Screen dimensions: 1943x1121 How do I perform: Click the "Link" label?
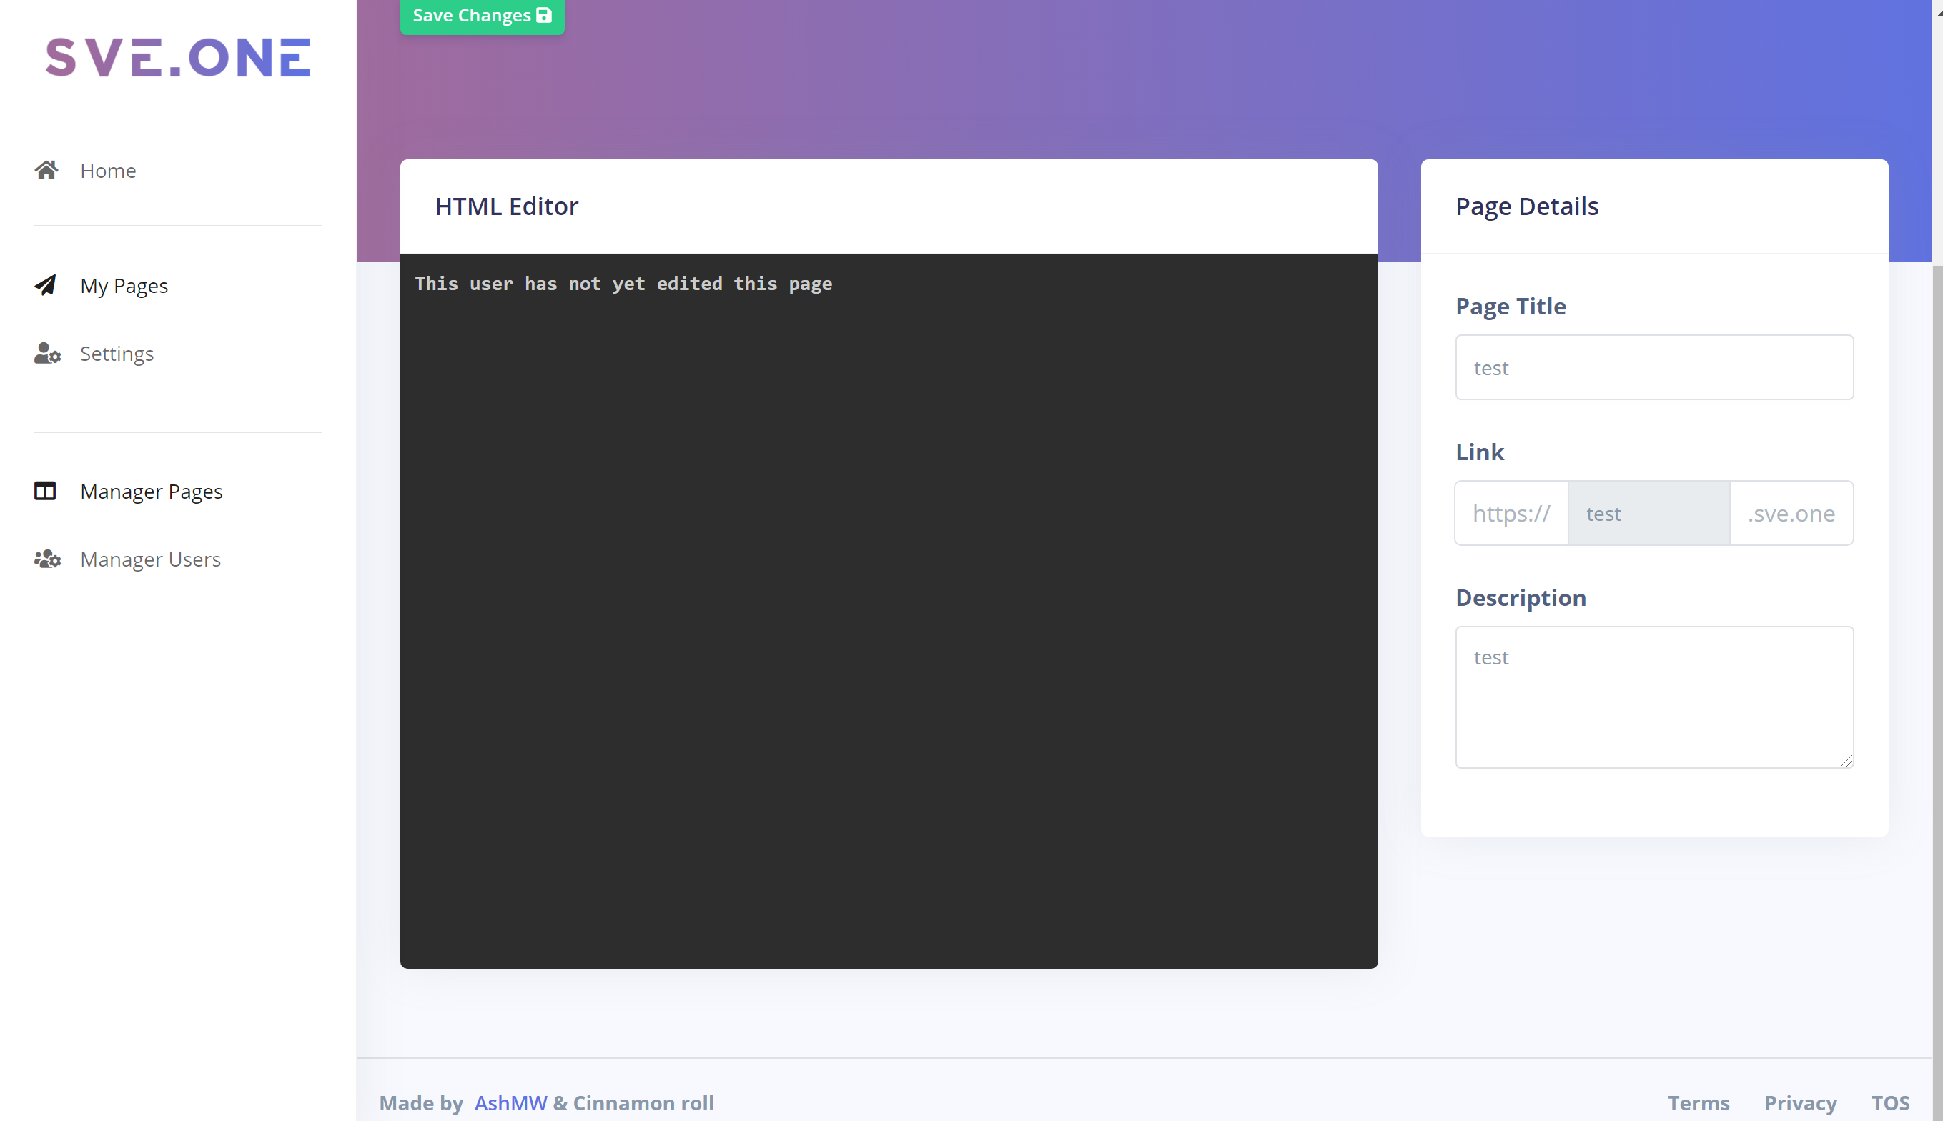(1479, 452)
